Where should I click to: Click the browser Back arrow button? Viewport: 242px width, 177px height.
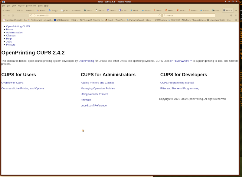pyautogui.click(x=4, y=15)
